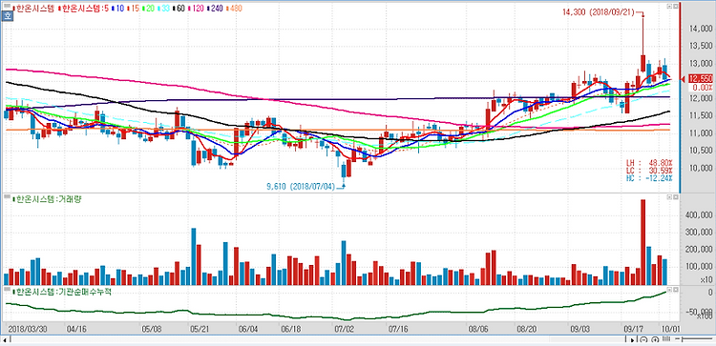The image size is (716, 346).
Task: Select the 10-day moving average legend
Action: point(117,8)
